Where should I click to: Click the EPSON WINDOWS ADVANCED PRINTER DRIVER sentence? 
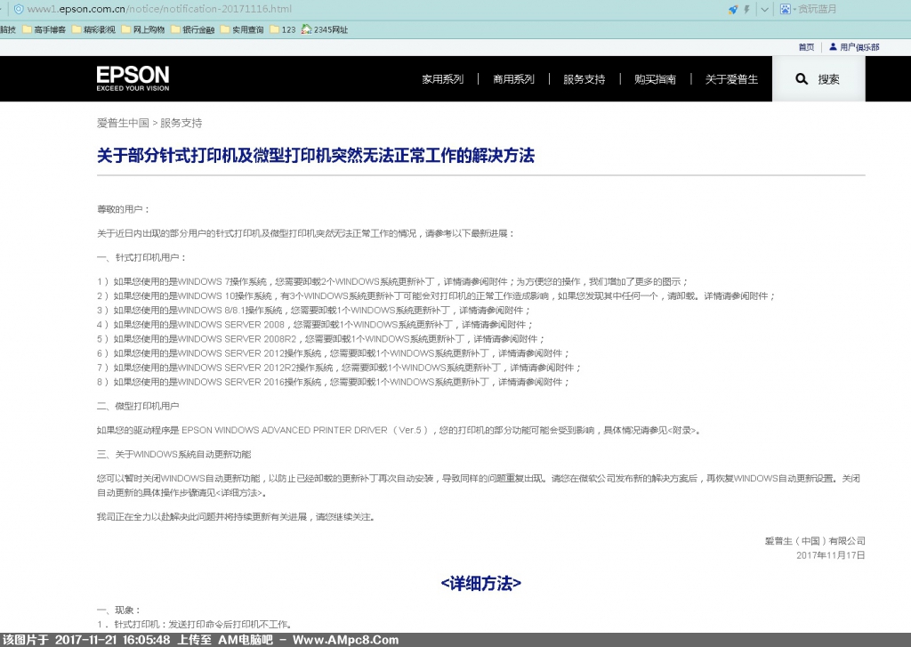(399, 430)
